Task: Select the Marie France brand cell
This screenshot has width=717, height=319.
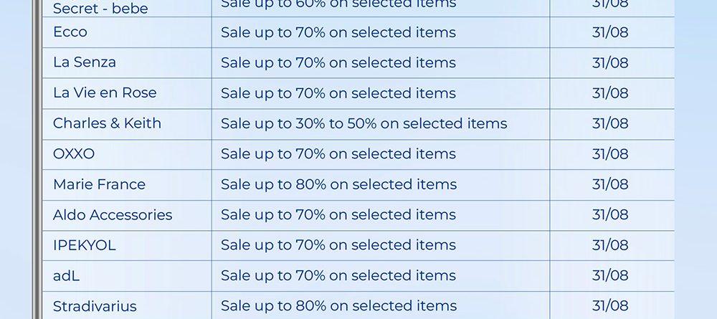Action: 99,184
